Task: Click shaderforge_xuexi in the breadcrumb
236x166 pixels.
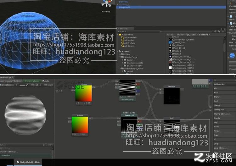Action: (186, 35)
